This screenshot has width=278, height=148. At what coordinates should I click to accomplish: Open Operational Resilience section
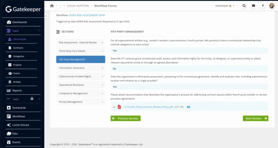tap(81, 85)
